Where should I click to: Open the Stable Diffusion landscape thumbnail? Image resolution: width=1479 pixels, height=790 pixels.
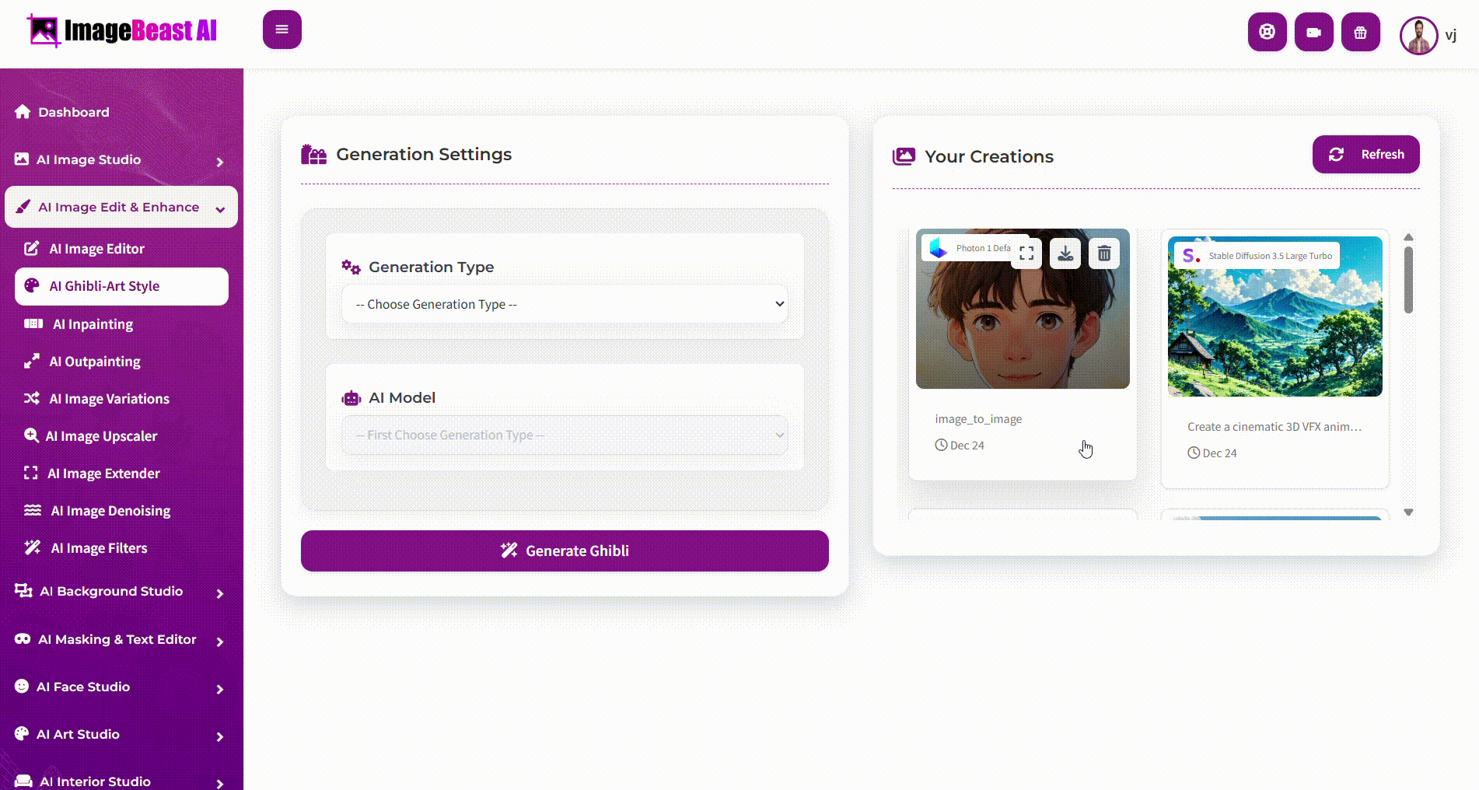coord(1274,316)
